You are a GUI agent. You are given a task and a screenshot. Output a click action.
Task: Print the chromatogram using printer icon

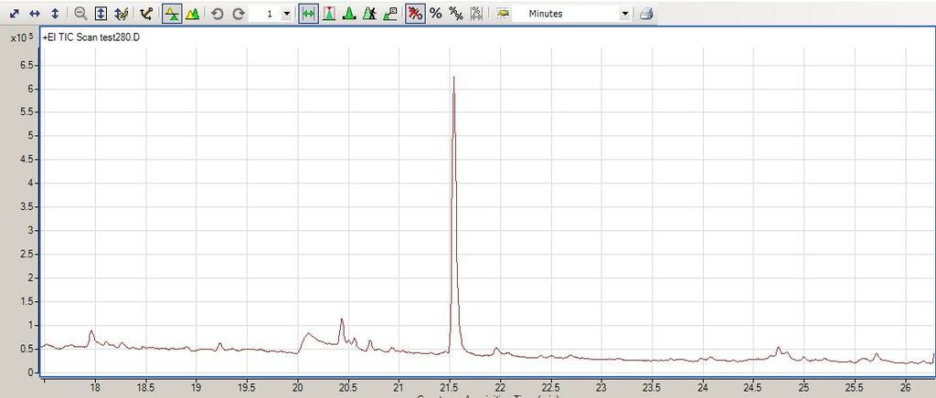646,14
